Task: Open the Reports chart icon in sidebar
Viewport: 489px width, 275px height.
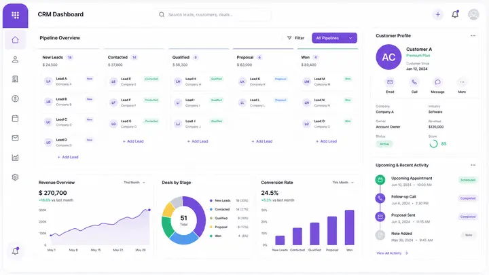Action: coord(15,158)
